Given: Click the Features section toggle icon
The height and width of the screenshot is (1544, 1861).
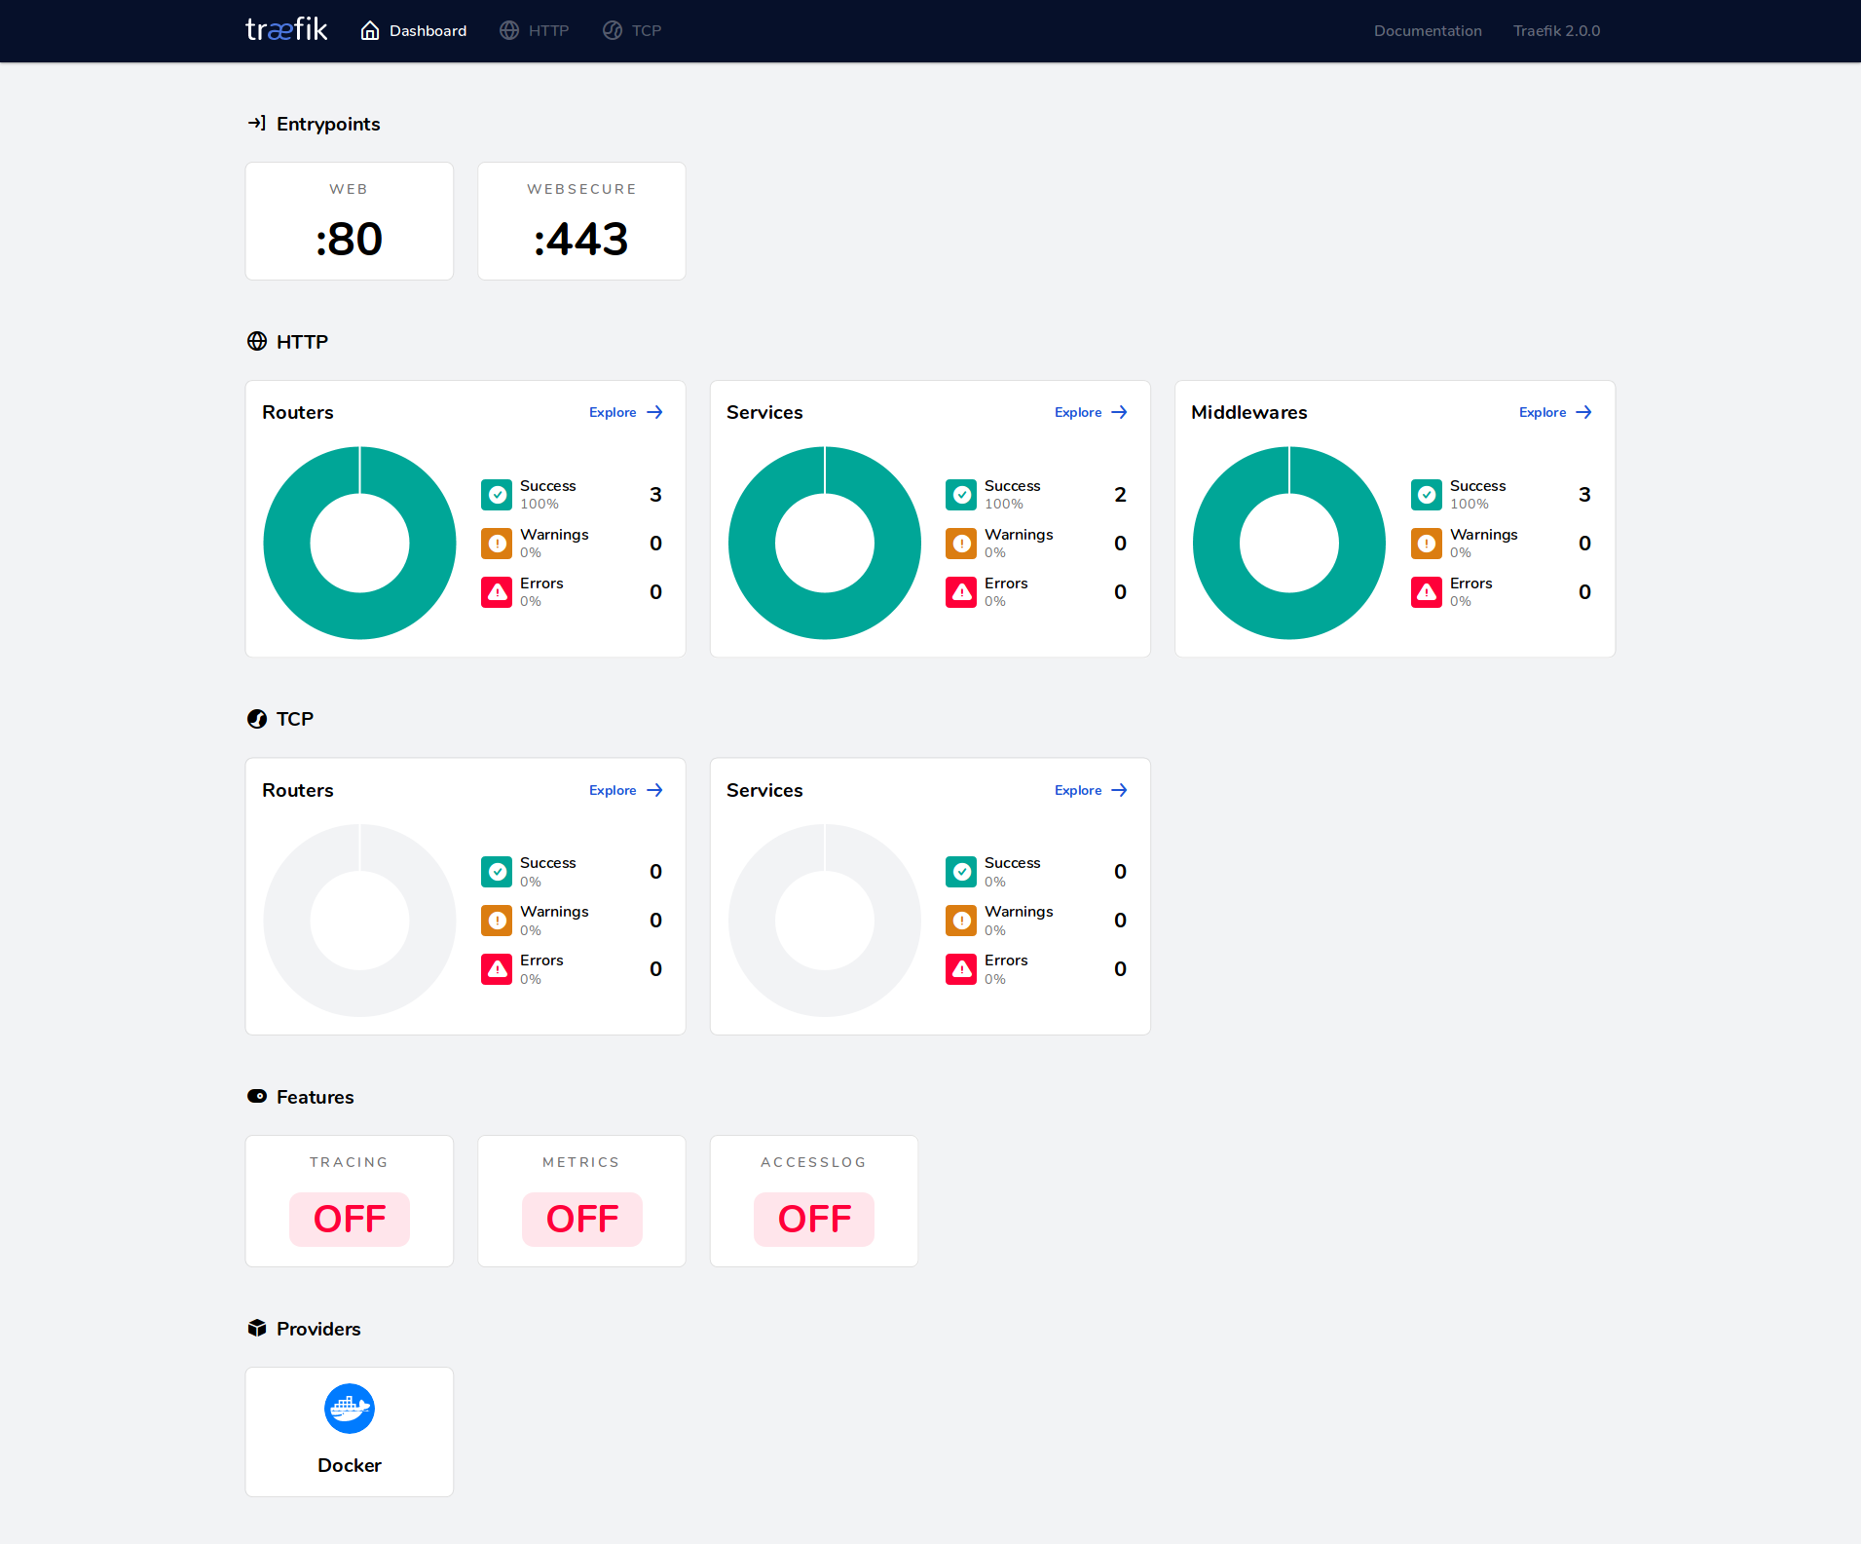Looking at the screenshot, I should (x=257, y=1096).
